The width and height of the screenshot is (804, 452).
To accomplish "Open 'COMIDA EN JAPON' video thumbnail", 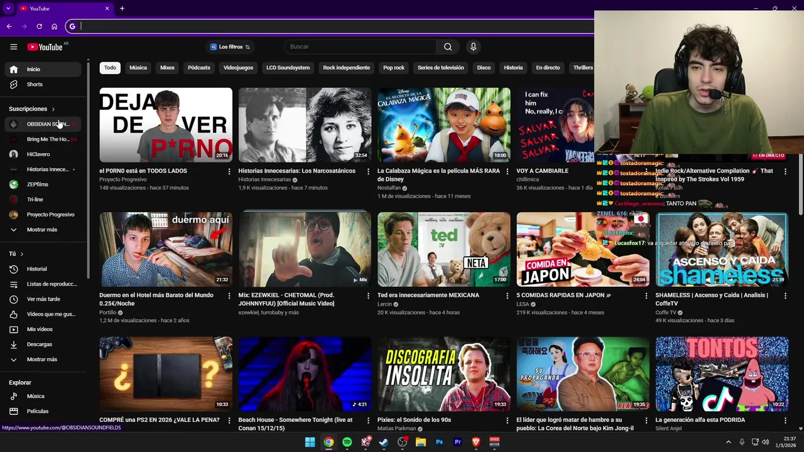I will 583,249.
